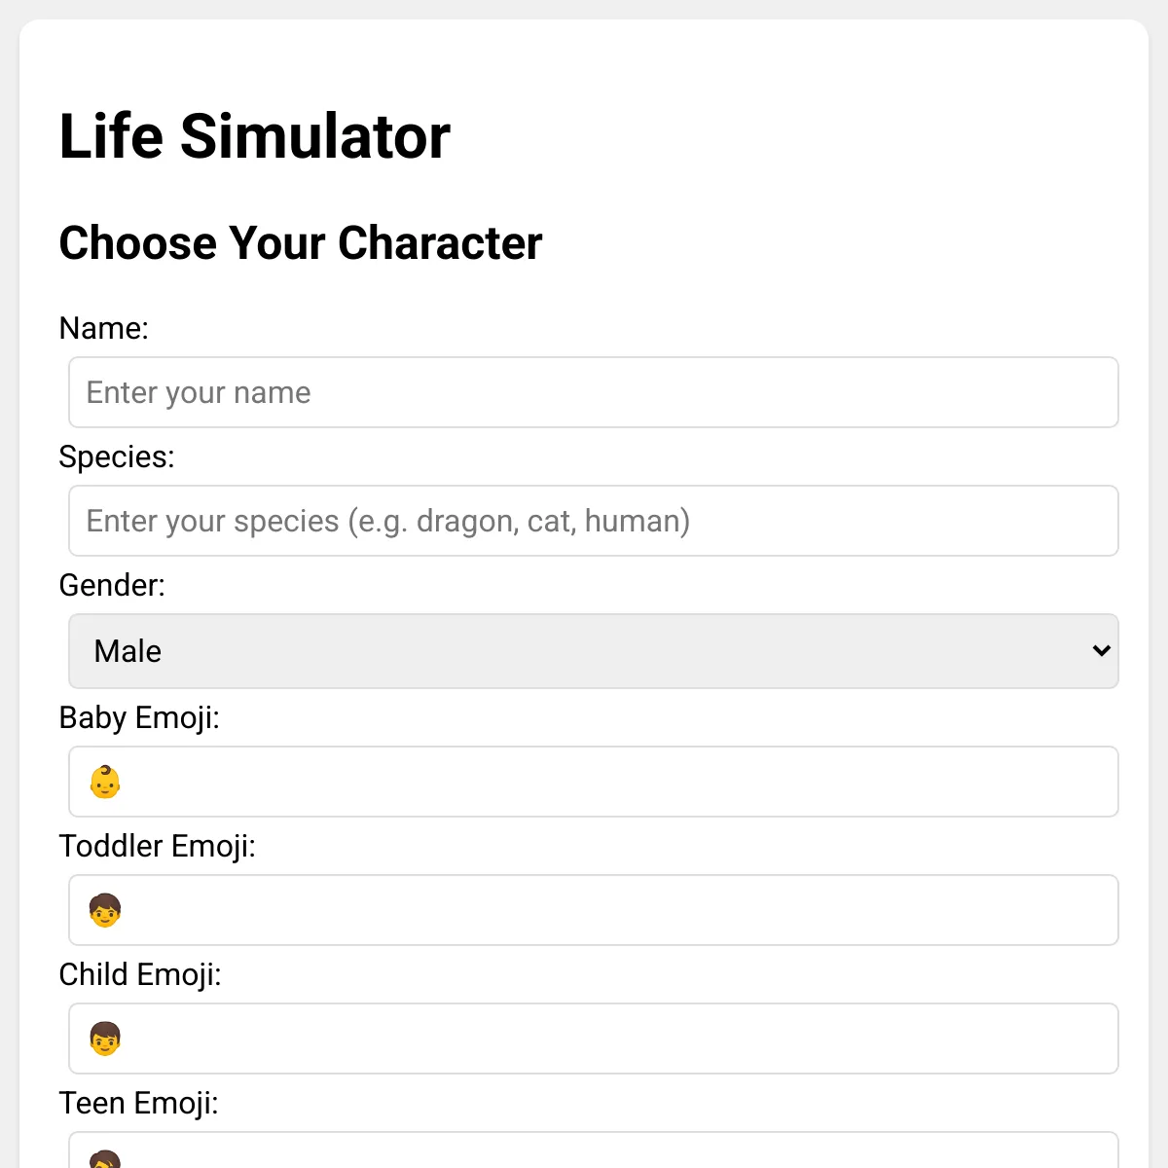1168x1168 pixels.
Task: Click the Baby Emoji: label
Action: [139, 717]
